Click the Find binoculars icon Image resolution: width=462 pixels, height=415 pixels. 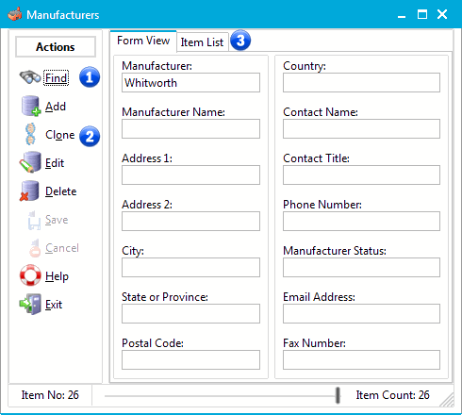30,77
